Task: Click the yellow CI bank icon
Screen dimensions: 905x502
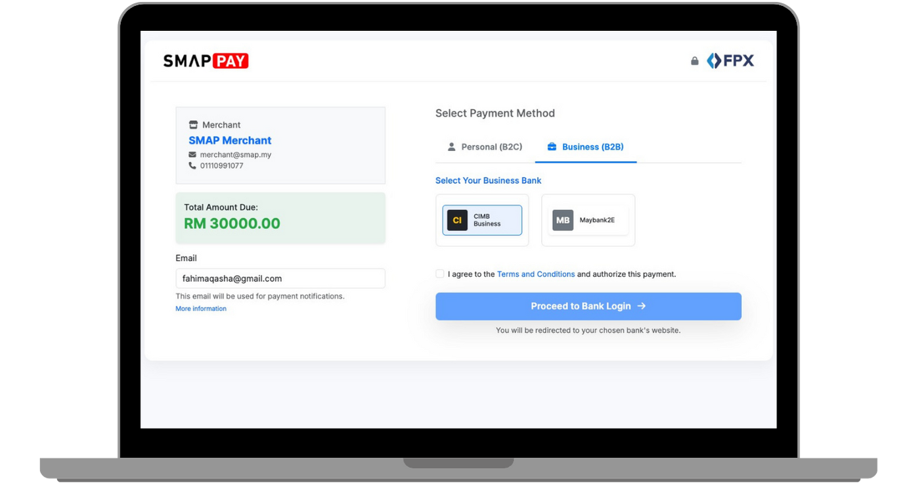Action: [457, 220]
